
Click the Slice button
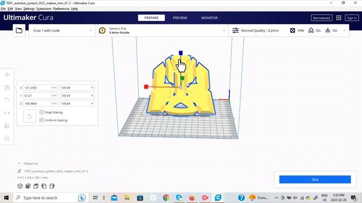[315, 179]
